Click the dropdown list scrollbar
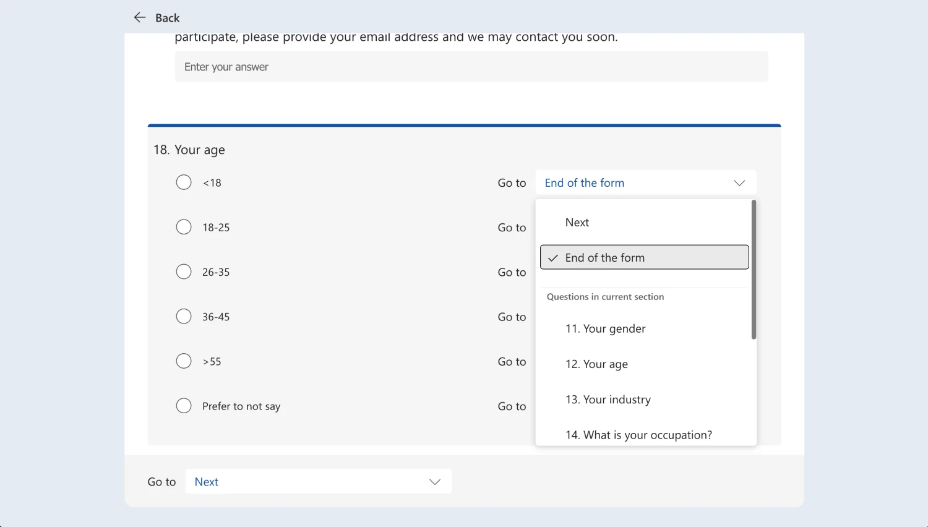Image resolution: width=928 pixels, height=527 pixels. pos(754,270)
